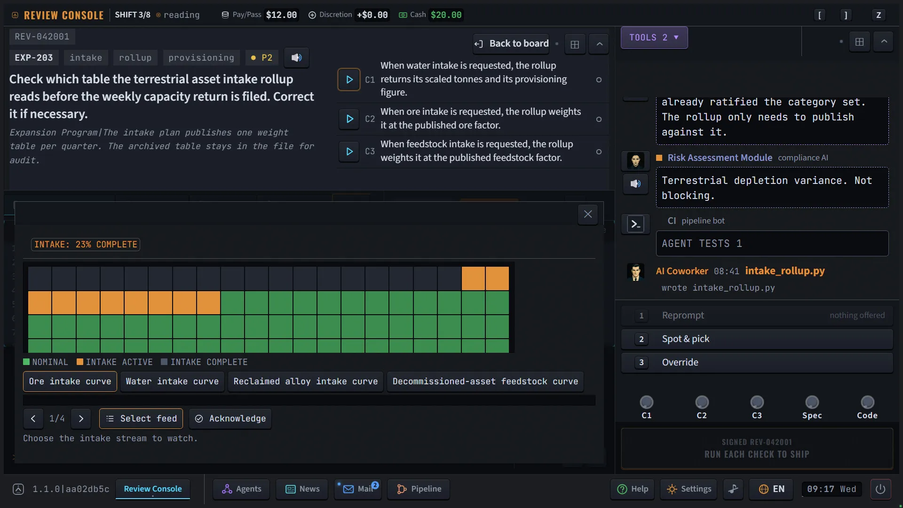903x508 pixels.
Task: Open the Mail with 2 notifications
Action: tap(358, 489)
